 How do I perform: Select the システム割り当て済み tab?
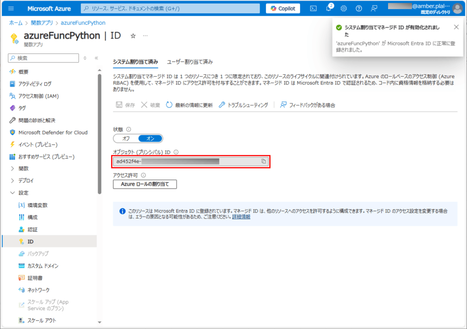point(135,62)
